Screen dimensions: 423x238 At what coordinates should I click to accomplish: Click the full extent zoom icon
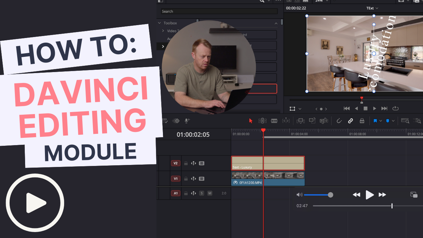pos(405,121)
